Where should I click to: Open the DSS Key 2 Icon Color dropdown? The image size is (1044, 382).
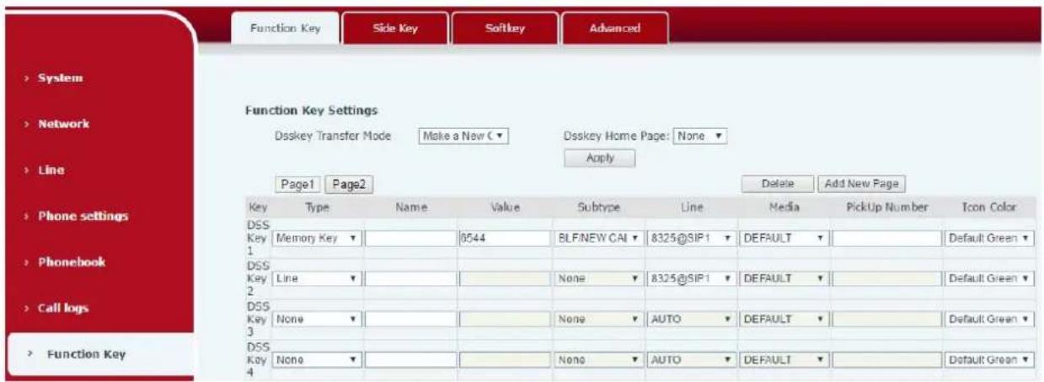click(x=990, y=278)
